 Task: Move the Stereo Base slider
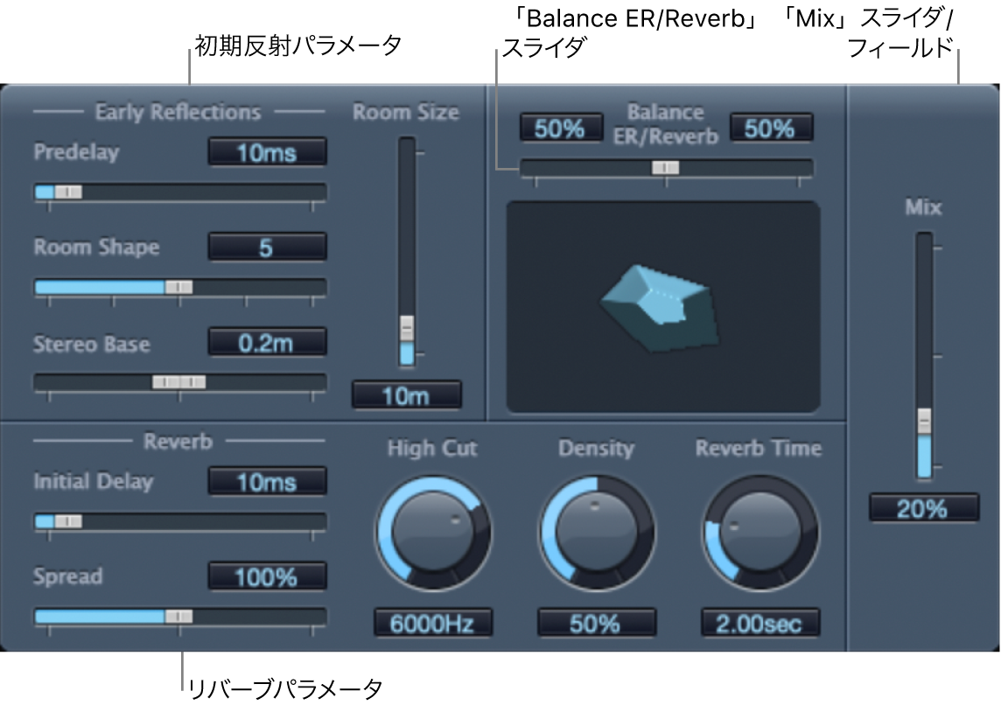coord(178,381)
